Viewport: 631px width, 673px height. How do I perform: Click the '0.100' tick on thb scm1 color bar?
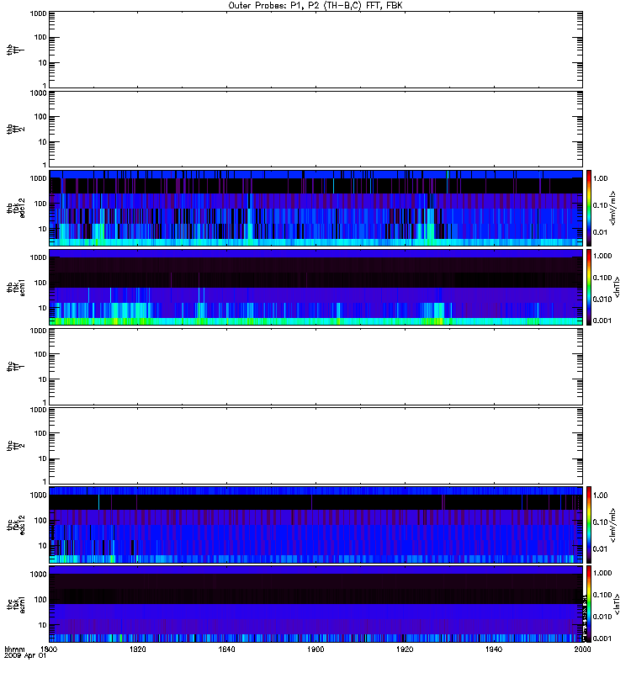(602, 278)
